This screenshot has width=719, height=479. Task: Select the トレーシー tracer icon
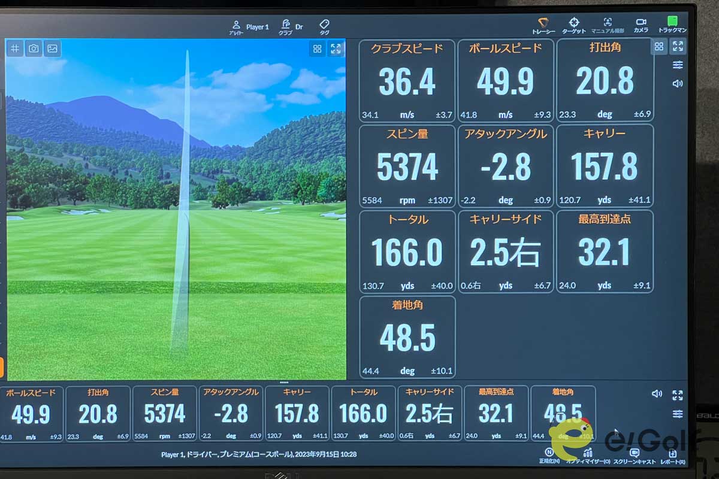pos(543,25)
